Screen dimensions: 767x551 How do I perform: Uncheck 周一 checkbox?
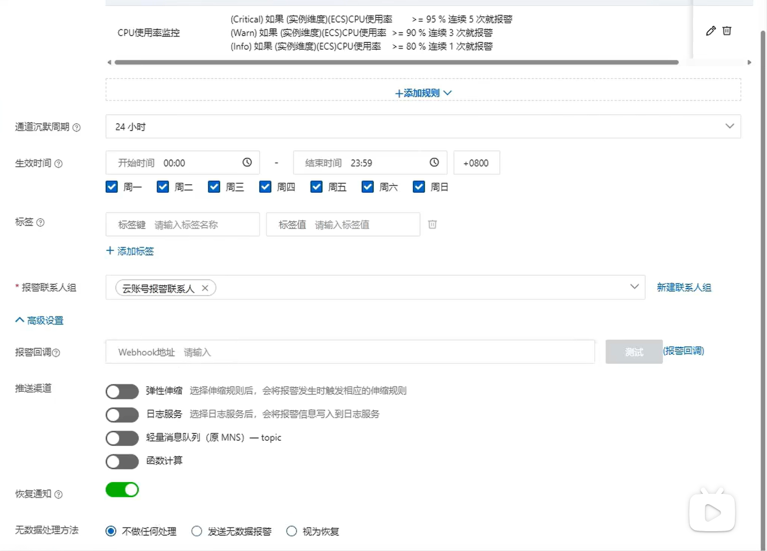pyautogui.click(x=112, y=186)
